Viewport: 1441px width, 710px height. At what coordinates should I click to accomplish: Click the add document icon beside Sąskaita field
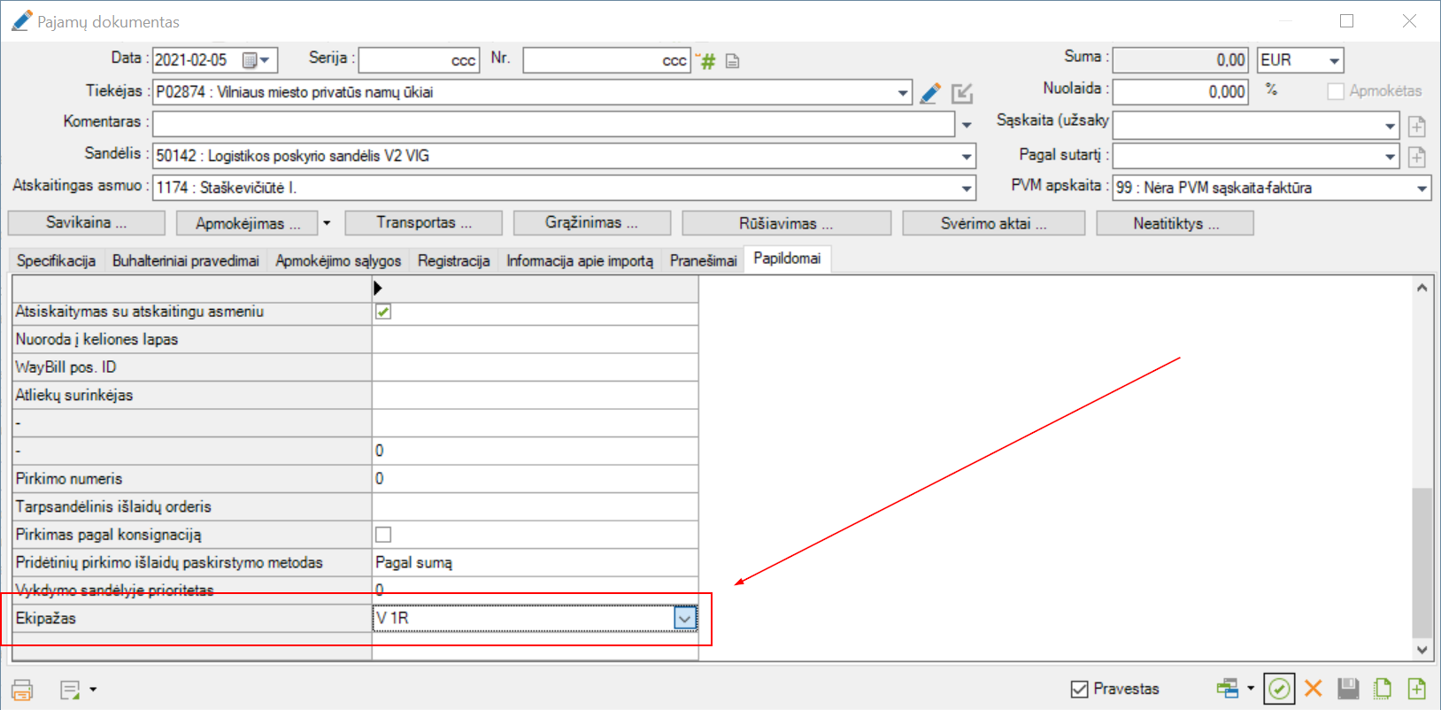coord(1416,126)
